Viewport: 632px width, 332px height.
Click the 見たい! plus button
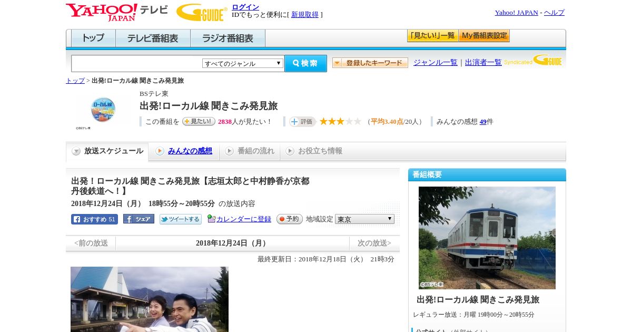199,121
